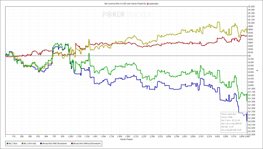The image size is (263, 149).
Task: Click 'Hands: 3,940' in the summary box
Action: coord(227,117)
